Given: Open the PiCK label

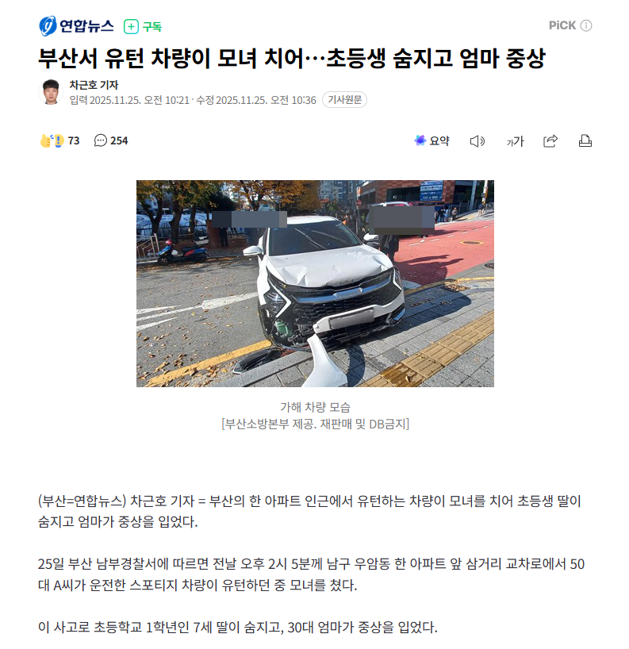Looking at the screenshot, I should [562, 25].
